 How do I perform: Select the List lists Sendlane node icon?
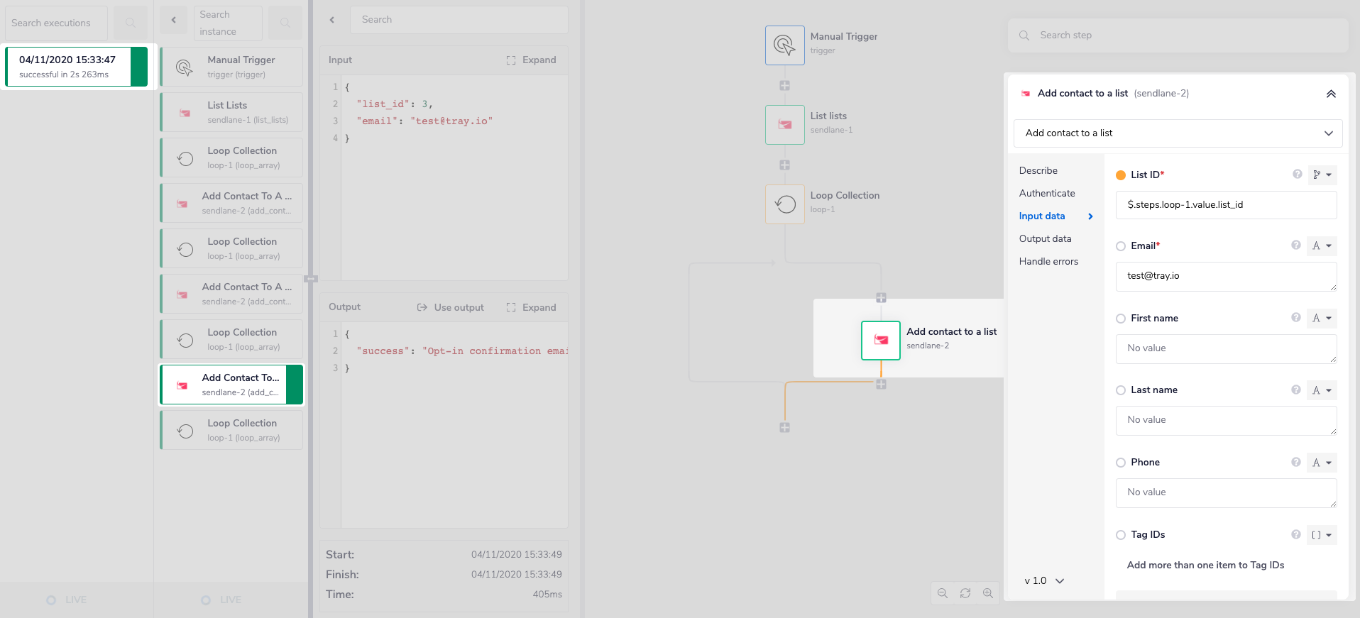(784, 125)
